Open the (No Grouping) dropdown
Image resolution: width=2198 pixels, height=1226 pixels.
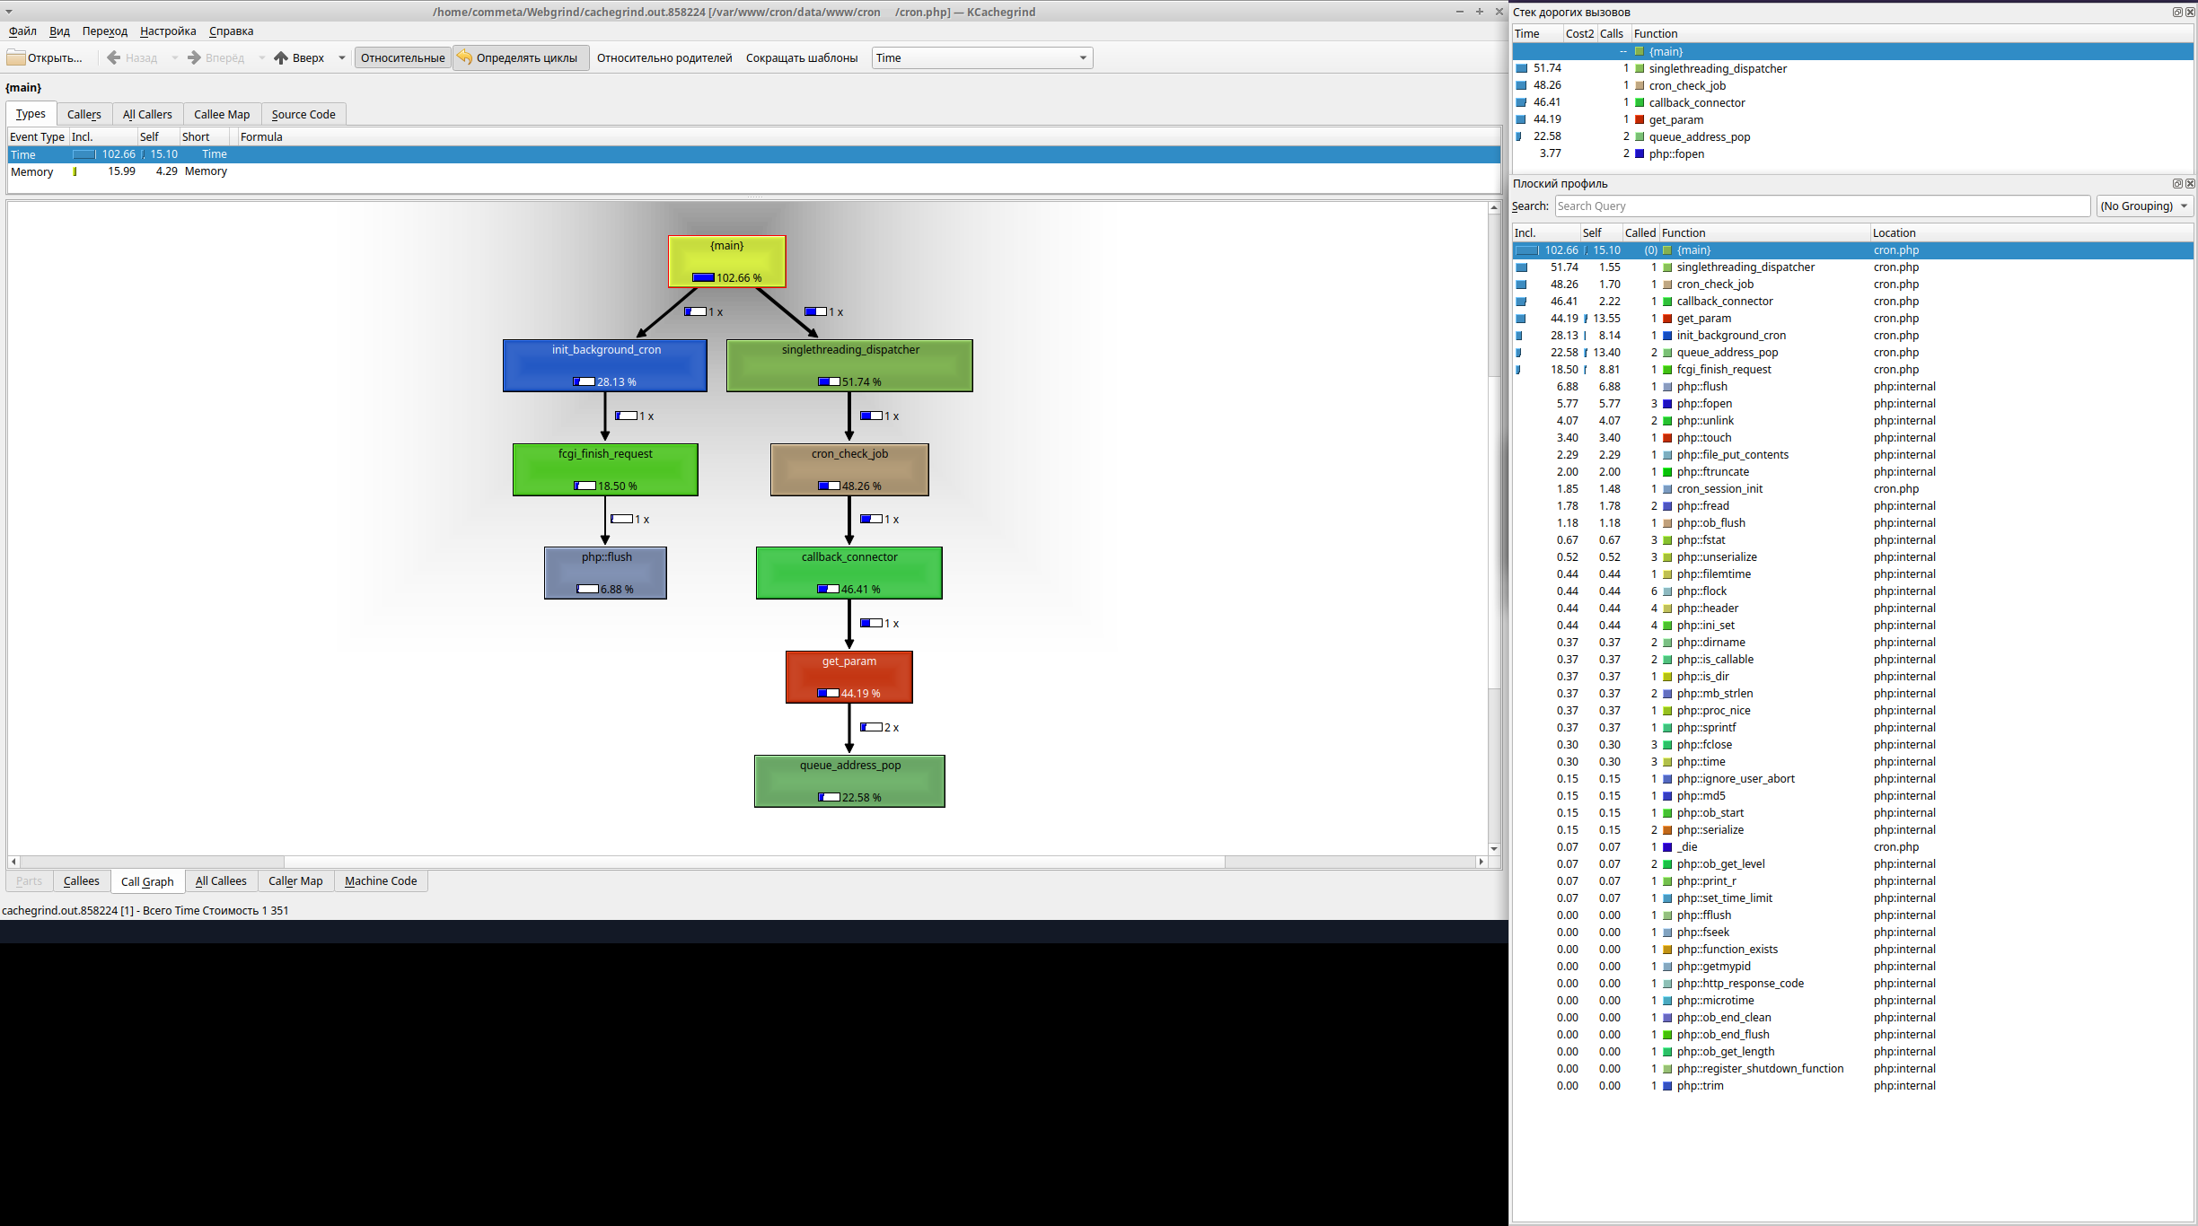tap(2143, 206)
